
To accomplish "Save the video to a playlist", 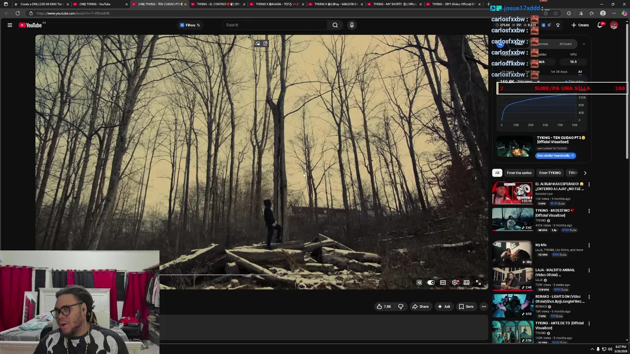I will click(x=466, y=307).
